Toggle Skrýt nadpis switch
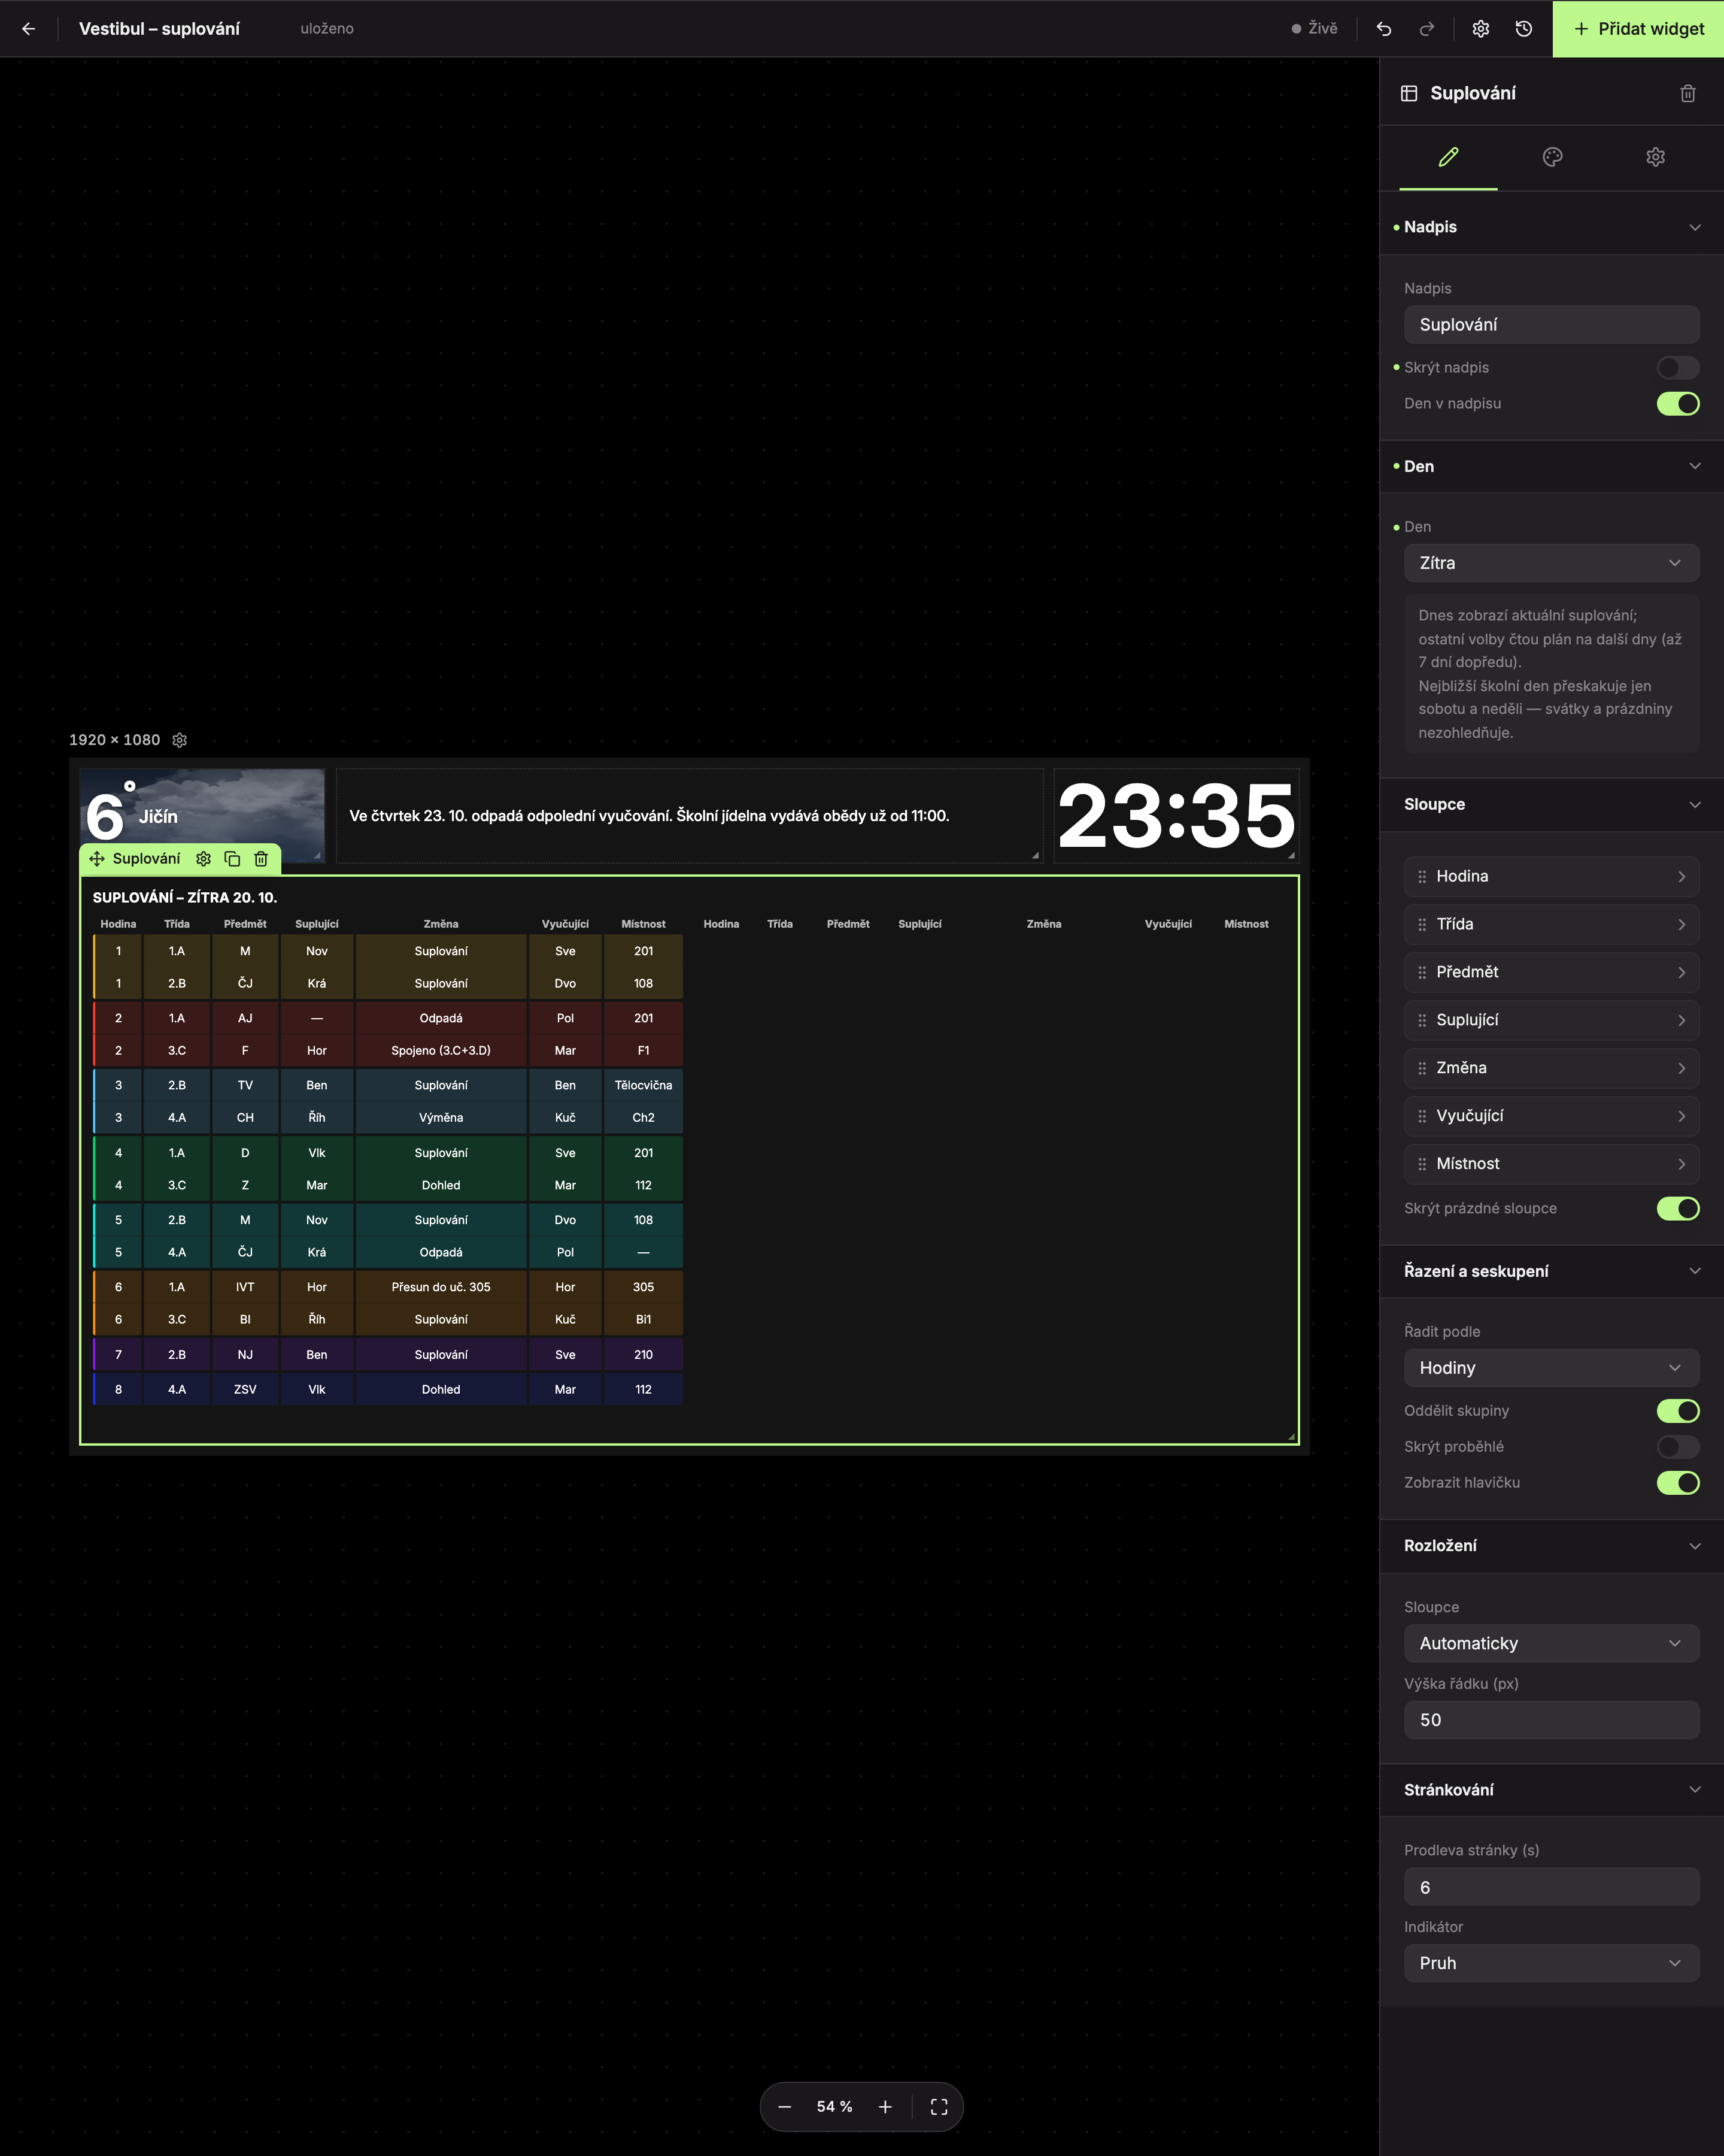Viewport: 1724px width, 2156px height. coord(1678,368)
